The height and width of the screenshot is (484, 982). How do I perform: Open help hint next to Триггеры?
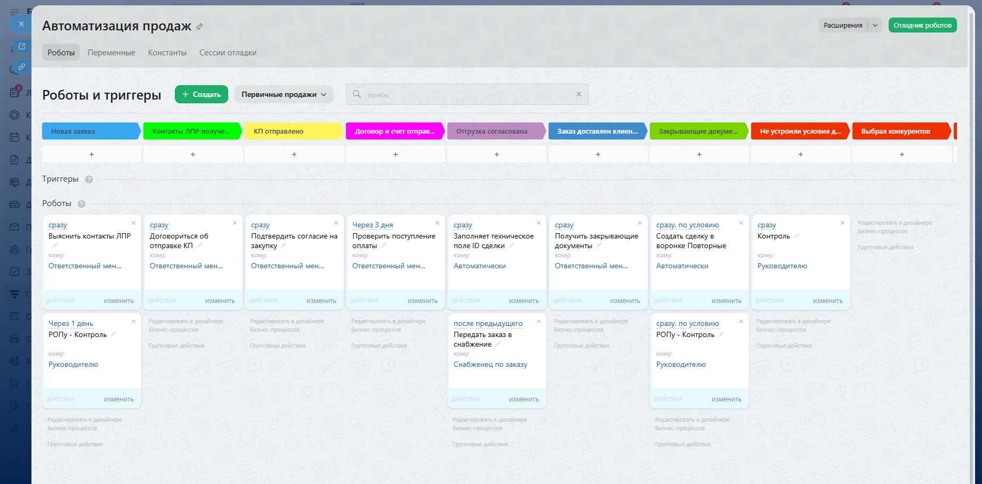89,179
